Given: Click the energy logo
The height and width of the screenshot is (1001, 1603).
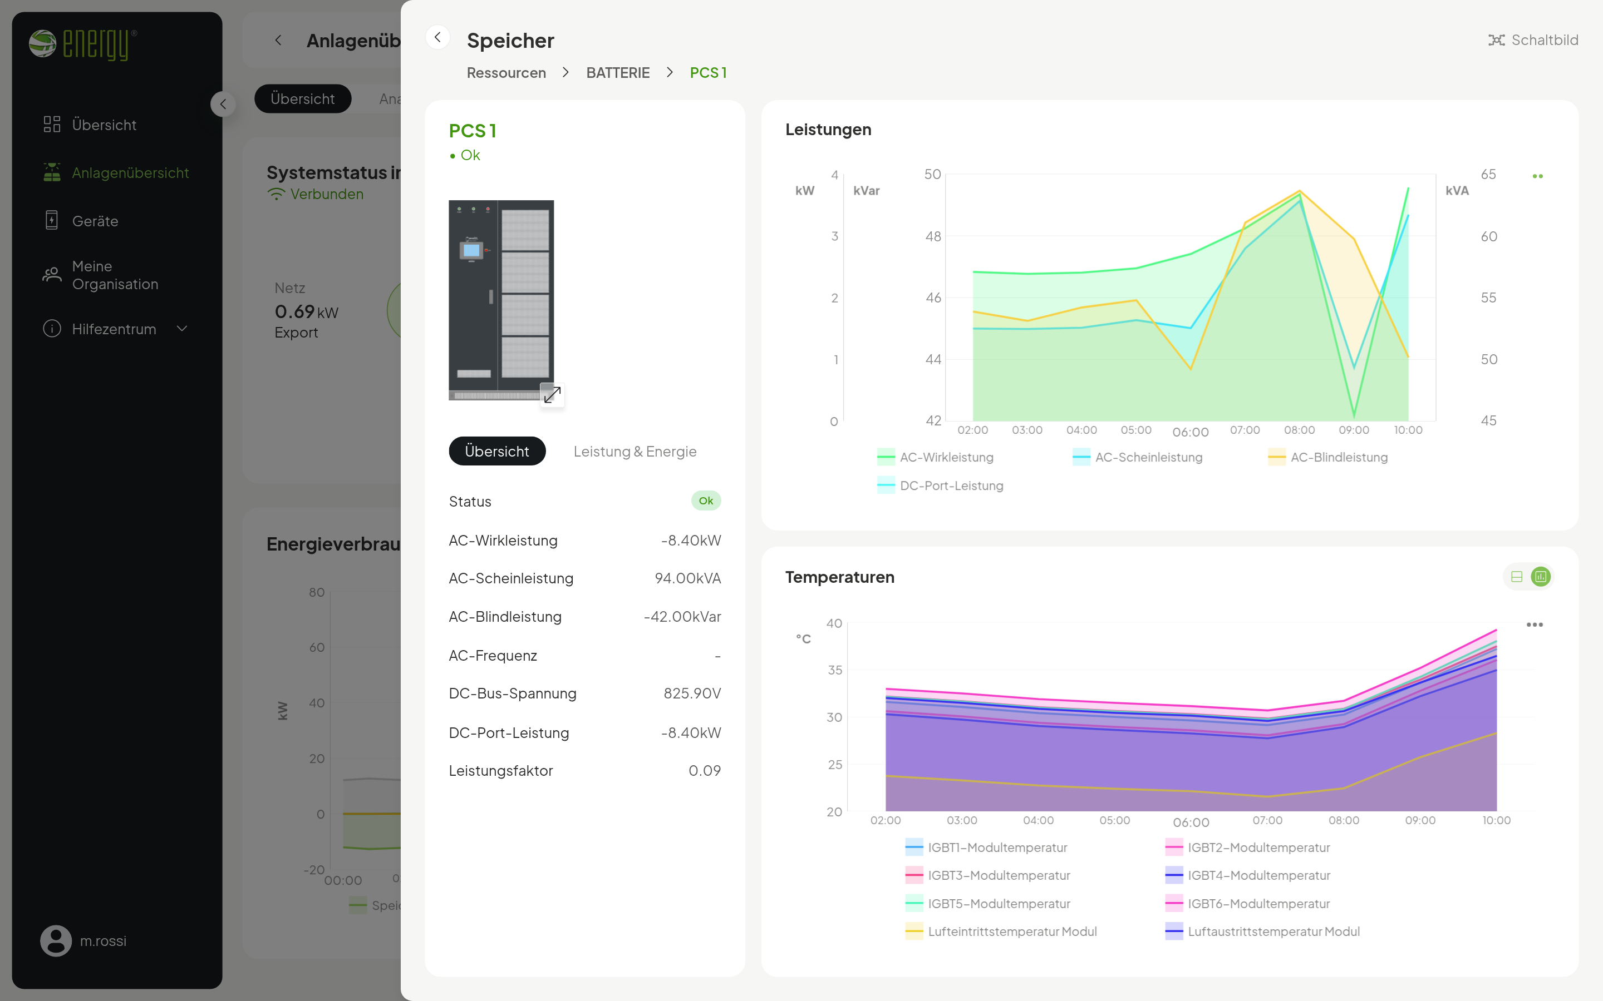Looking at the screenshot, I should 83,44.
